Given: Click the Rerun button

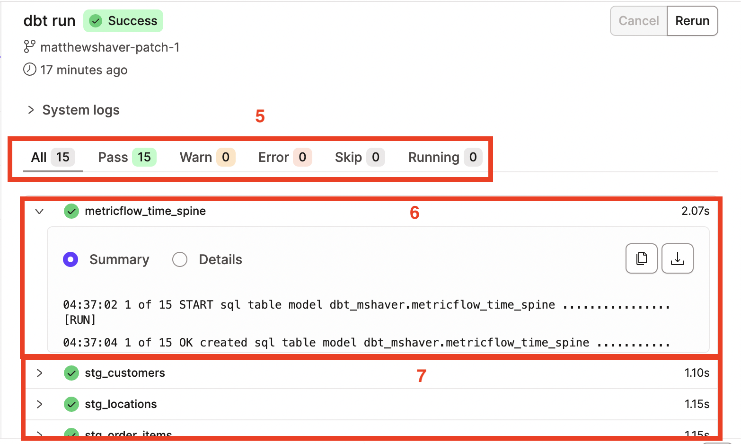Looking at the screenshot, I should pos(692,21).
